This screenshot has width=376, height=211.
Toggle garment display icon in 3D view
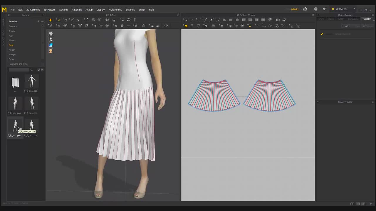point(51,34)
